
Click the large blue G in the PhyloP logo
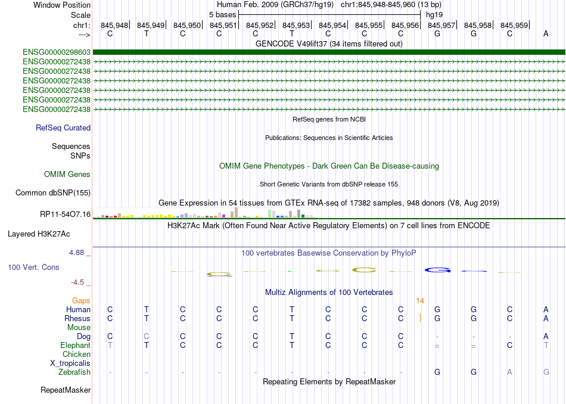pos(437,270)
